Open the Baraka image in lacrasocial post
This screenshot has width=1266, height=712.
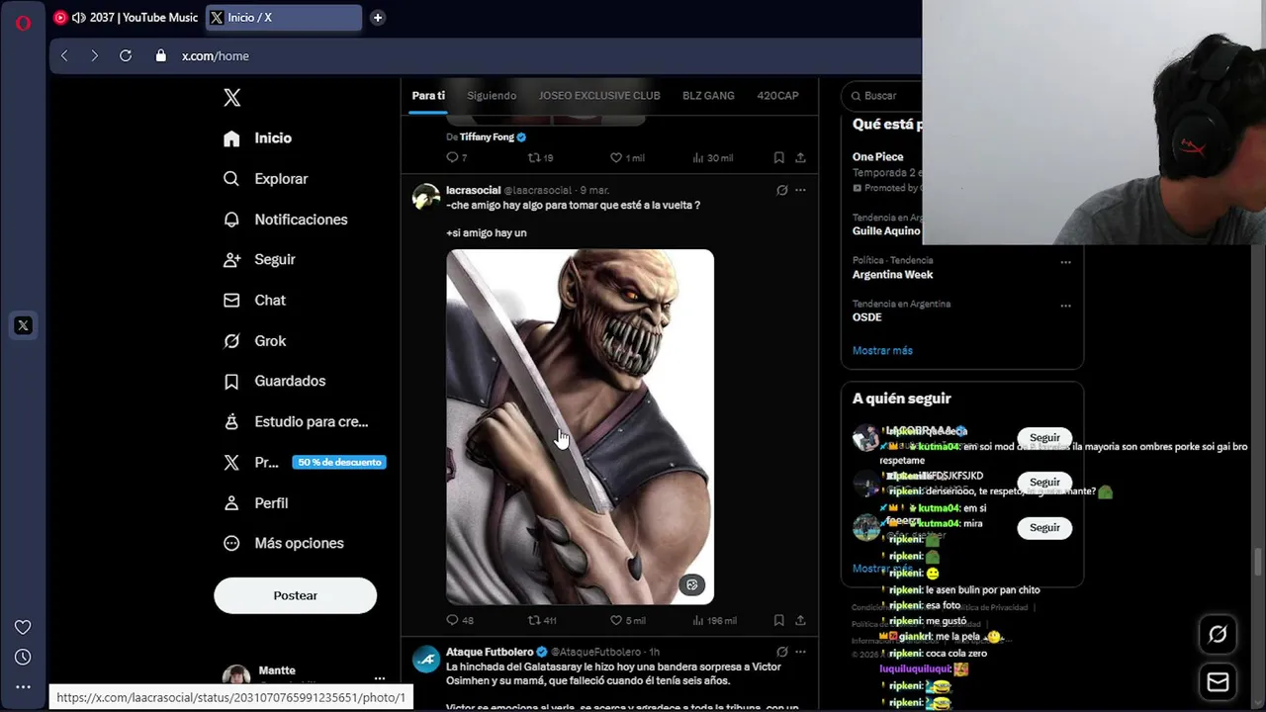(580, 426)
